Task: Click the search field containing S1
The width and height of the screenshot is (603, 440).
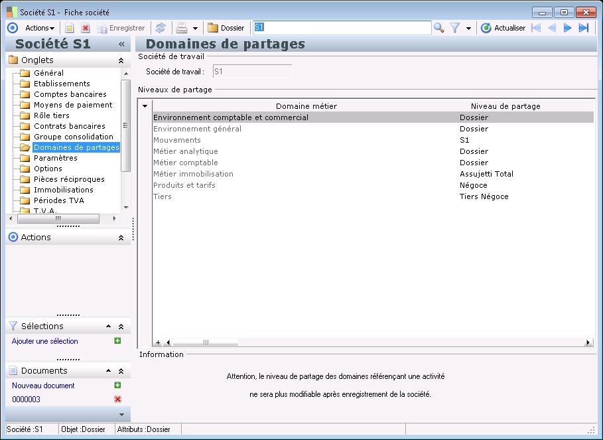Action: 342,28
